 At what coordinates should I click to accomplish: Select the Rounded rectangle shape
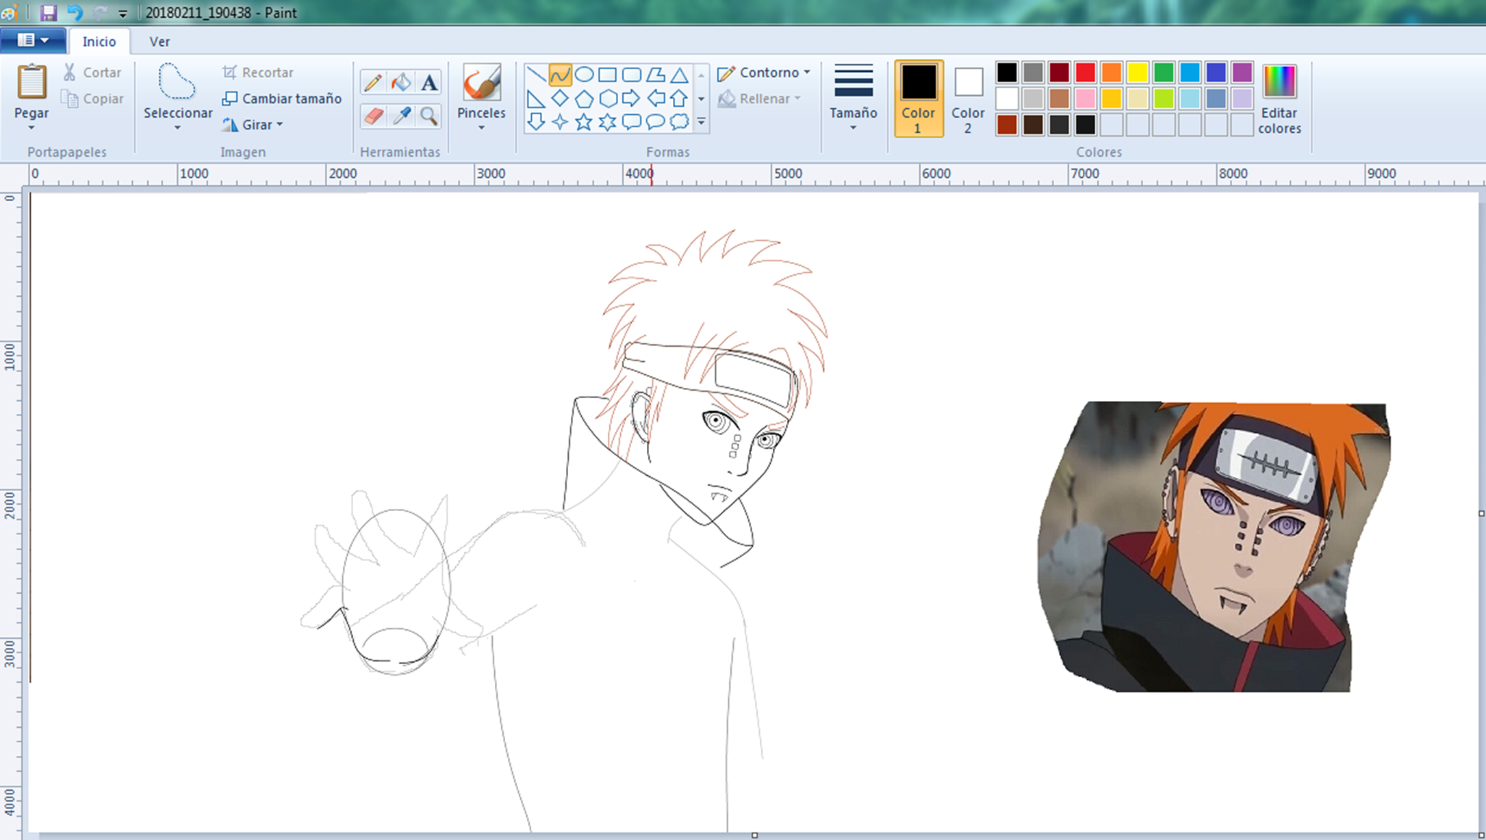pyautogui.click(x=631, y=75)
